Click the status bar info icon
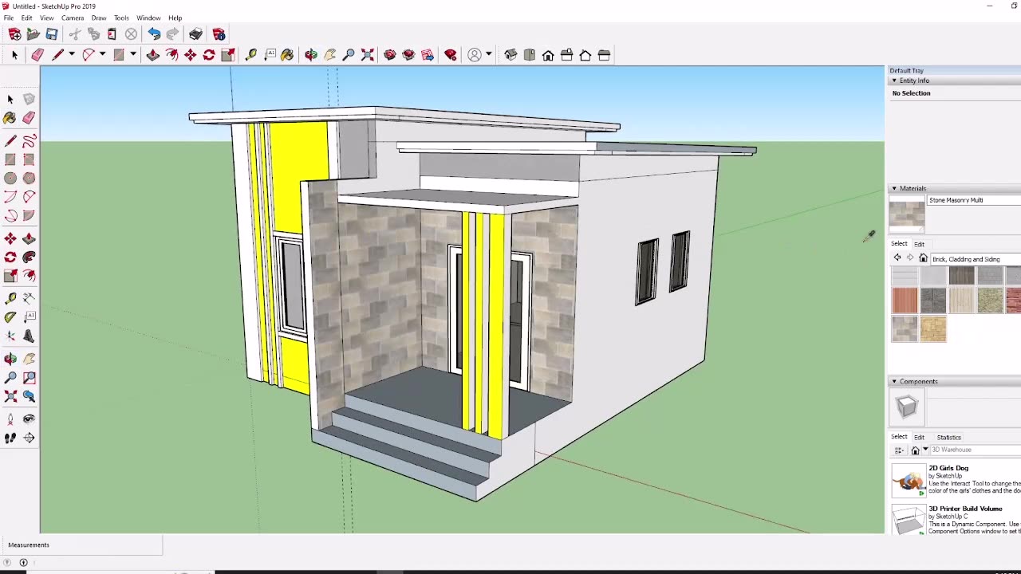 click(23, 563)
